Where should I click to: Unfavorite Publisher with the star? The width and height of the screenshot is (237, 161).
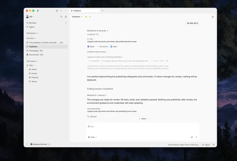tap(86, 17)
